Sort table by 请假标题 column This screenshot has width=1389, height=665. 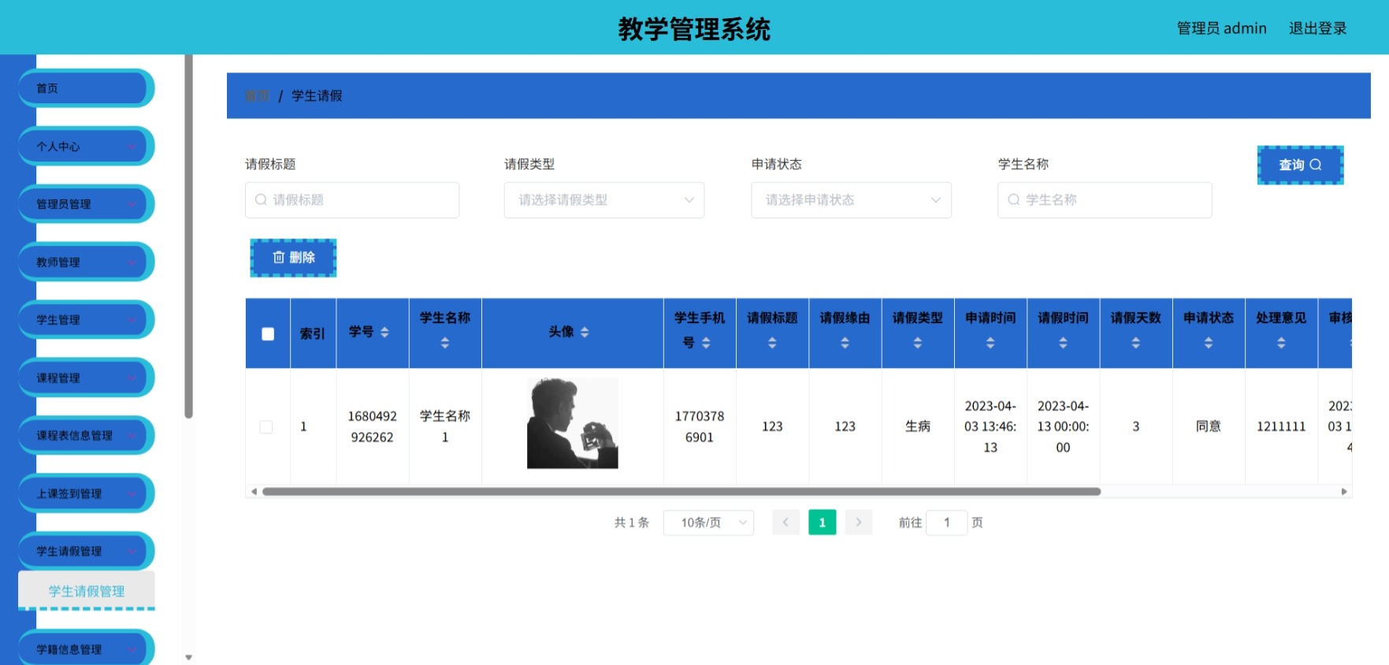[772, 343]
